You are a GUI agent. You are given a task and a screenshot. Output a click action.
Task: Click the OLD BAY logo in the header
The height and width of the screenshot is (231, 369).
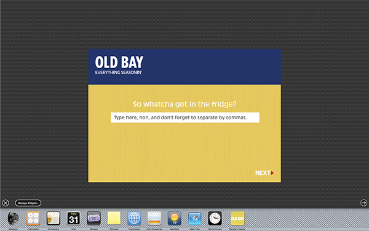(x=119, y=62)
